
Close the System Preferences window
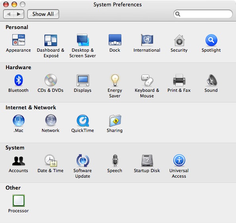(x=6, y=4)
